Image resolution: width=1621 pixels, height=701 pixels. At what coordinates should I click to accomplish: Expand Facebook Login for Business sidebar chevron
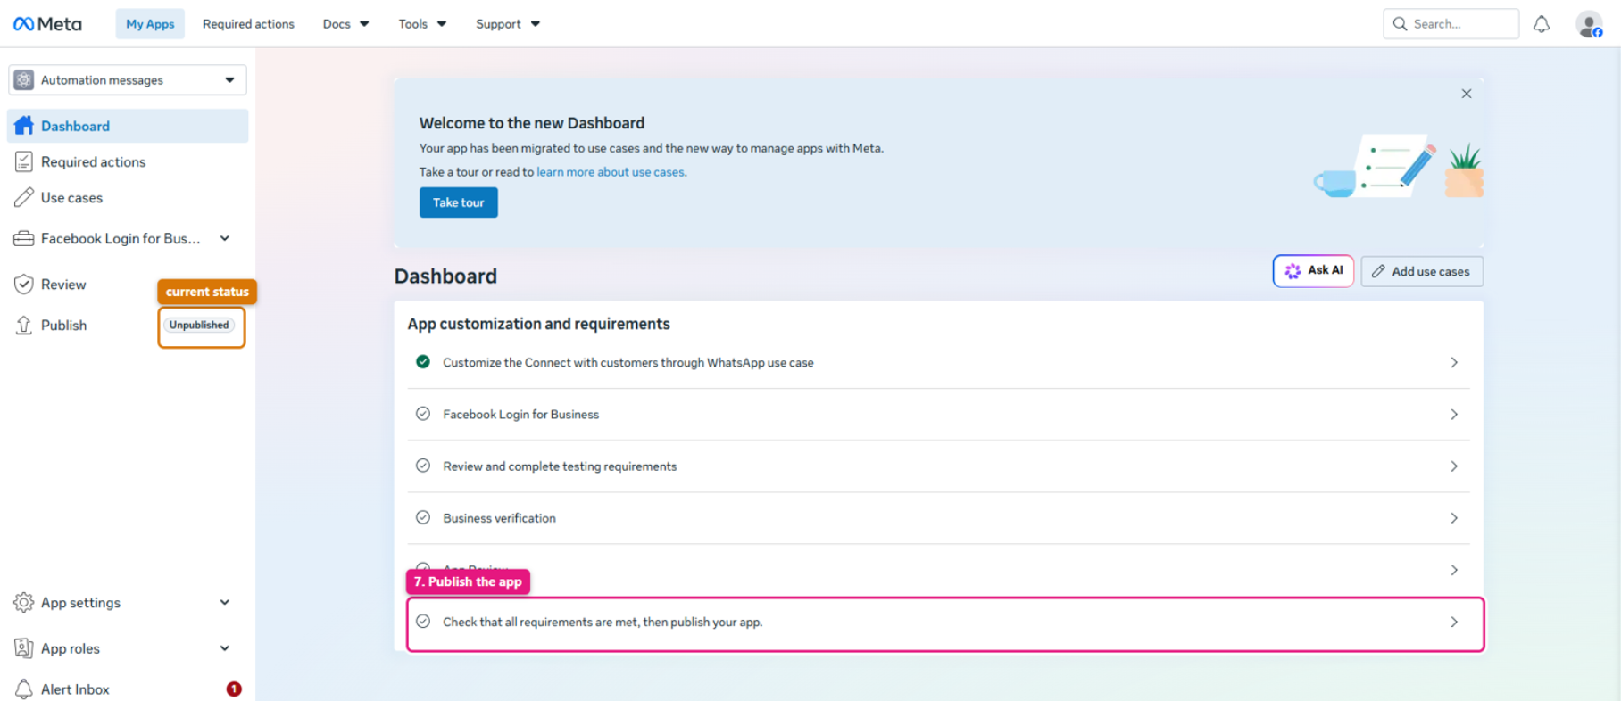[225, 238]
